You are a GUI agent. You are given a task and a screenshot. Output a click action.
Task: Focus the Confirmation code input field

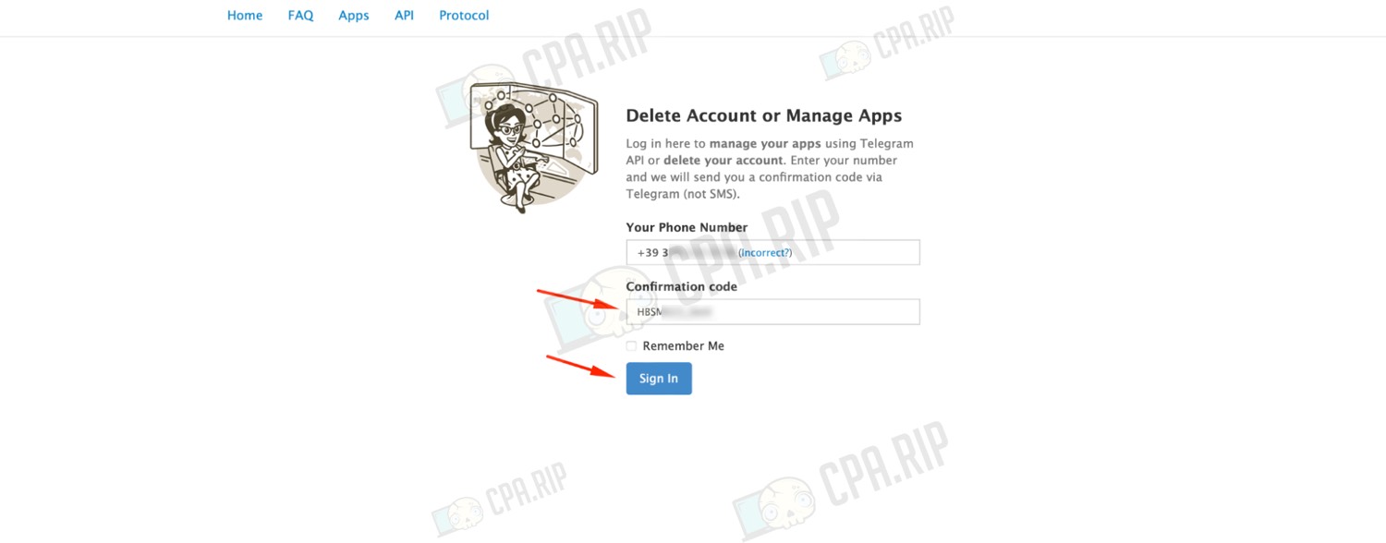772,312
